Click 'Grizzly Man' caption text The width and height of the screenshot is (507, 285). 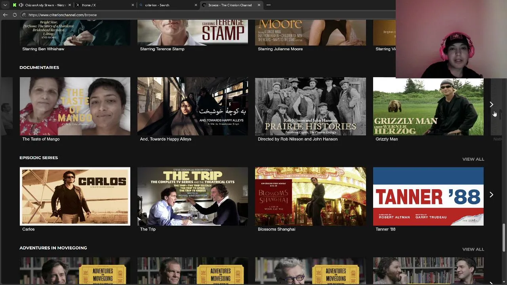tap(387, 139)
